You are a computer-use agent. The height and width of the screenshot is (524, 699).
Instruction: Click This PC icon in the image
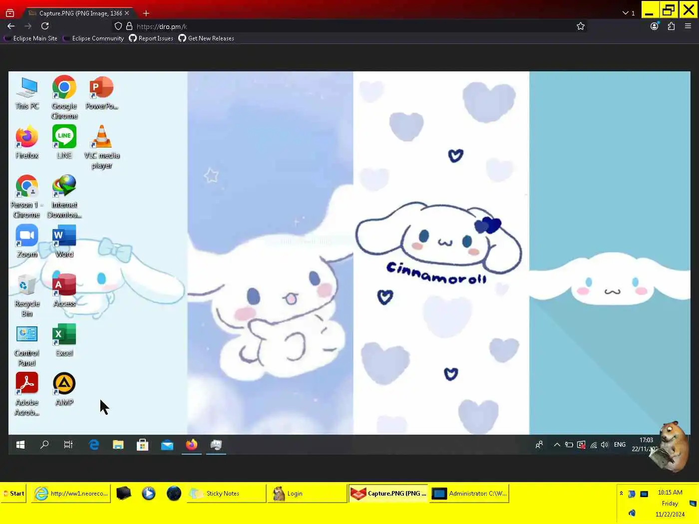coord(27,93)
